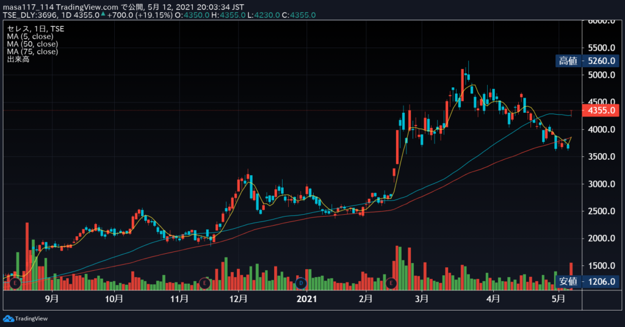Click the 9月 time axis label
Viewport: 625px width, 327px height.
pos(52,299)
